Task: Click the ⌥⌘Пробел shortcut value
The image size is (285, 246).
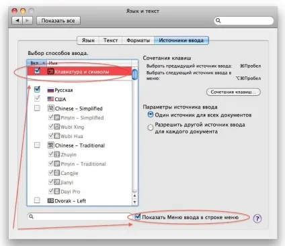Action: [x=248, y=78]
